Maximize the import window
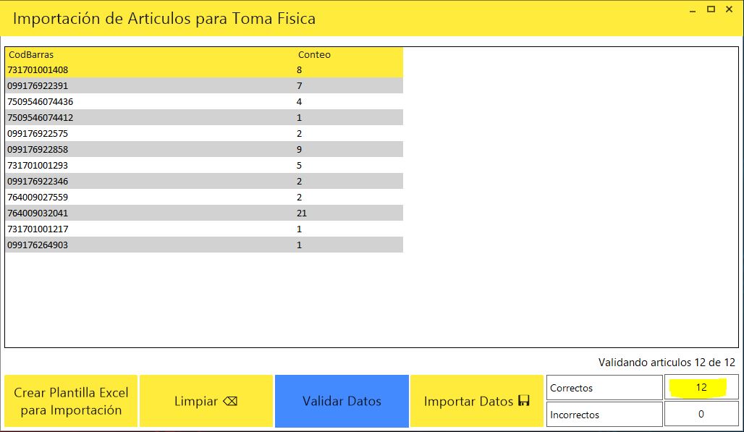The width and height of the screenshot is (744, 432). [x=711, y=9]
